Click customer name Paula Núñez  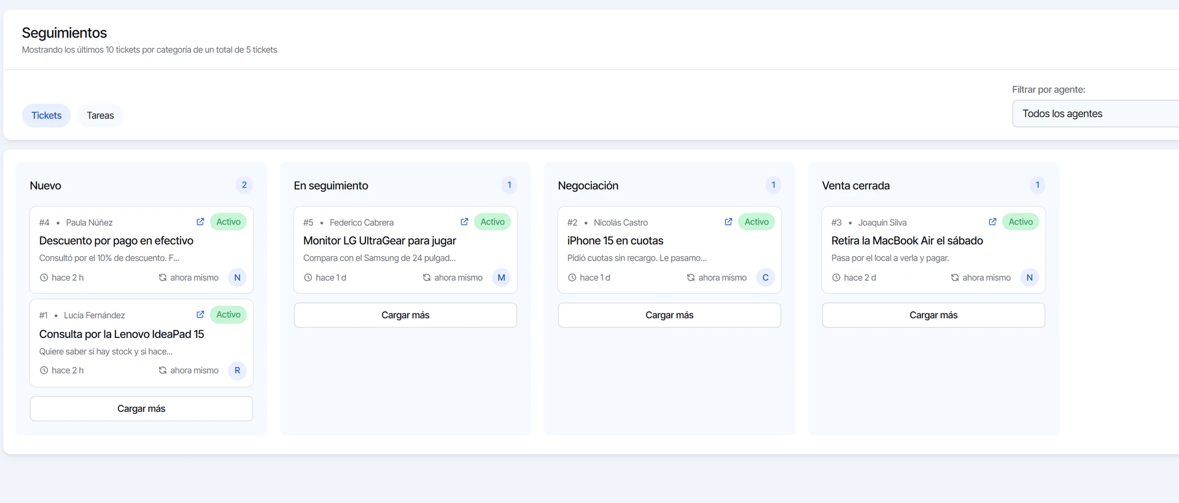pyautogui.click(x=89, y=223)
